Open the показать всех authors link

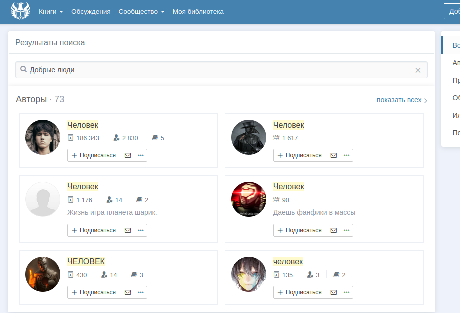pos(399,100)
